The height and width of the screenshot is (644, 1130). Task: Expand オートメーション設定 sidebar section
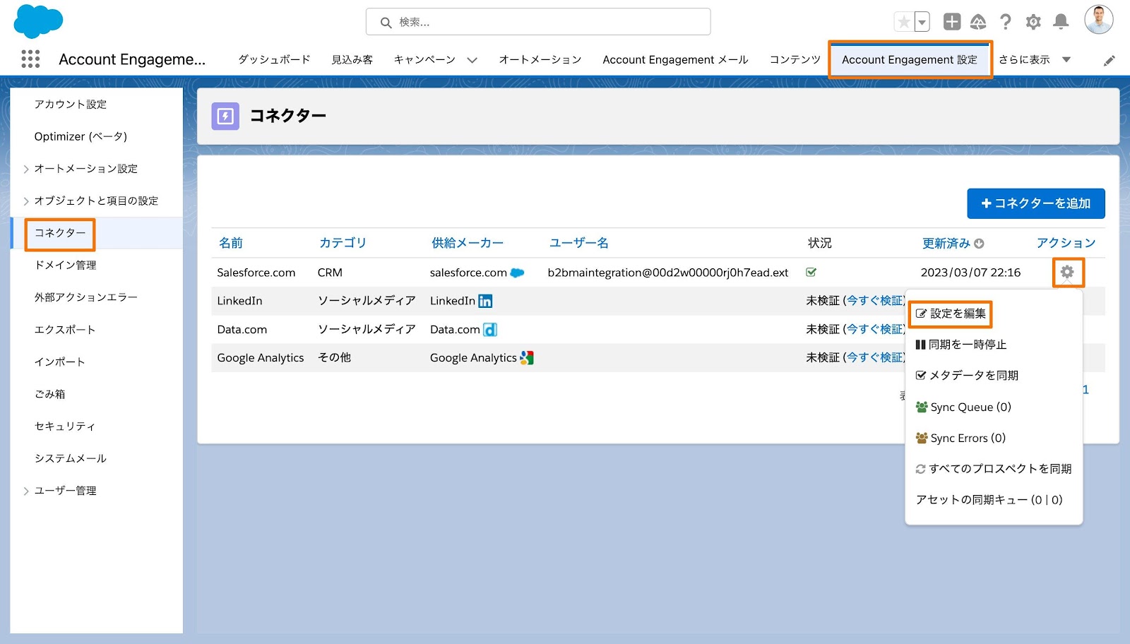(x=26, y=169)
